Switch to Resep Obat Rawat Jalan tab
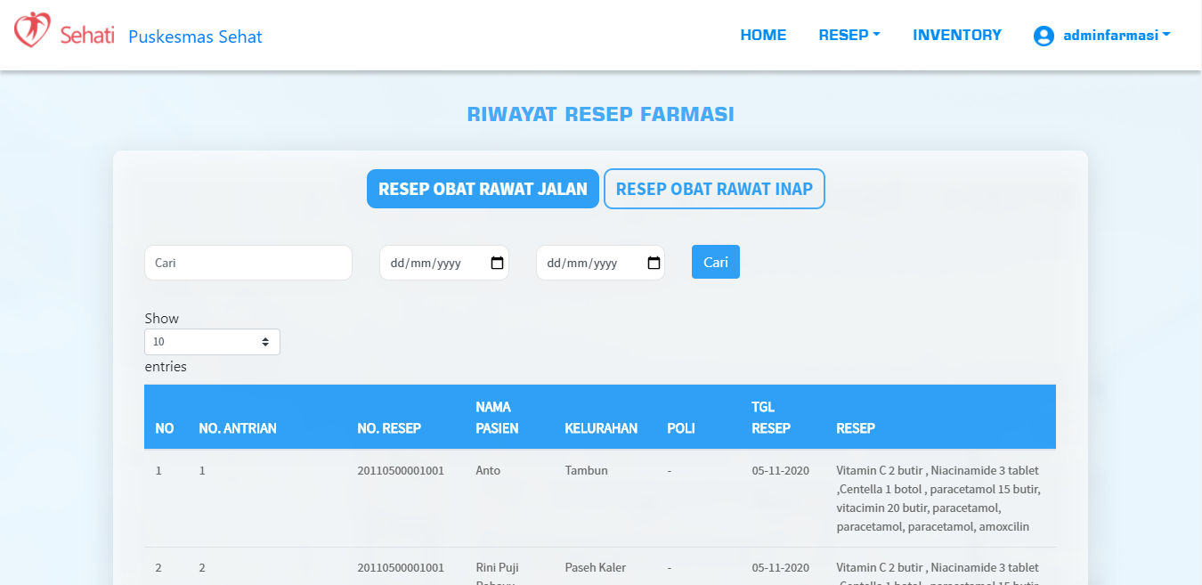The image size is (1202, 585). pos(483,189)
